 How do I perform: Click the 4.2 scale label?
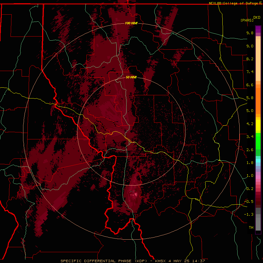[x=250, y=124]
